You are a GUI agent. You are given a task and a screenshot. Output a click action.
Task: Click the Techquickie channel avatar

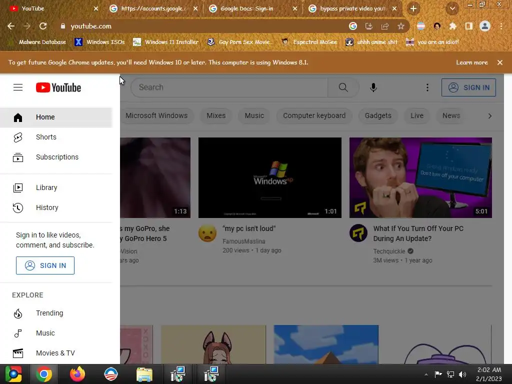click(x=358, y=233)
